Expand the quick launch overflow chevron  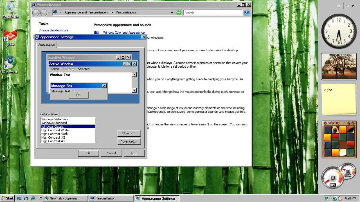(40, 198)
